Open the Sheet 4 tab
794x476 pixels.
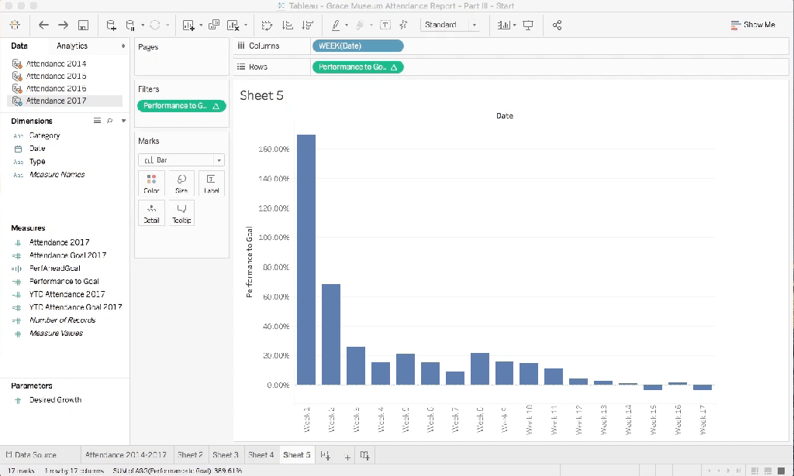261,455
